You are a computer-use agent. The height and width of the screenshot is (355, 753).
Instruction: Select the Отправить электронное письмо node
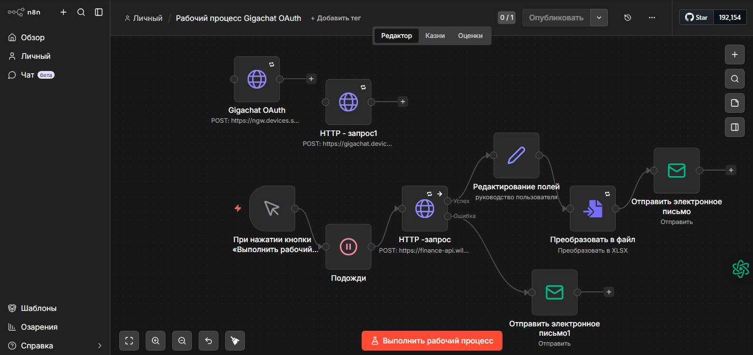pos(676,171)
